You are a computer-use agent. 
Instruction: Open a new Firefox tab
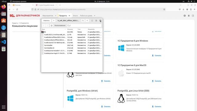tap(60, 5)
